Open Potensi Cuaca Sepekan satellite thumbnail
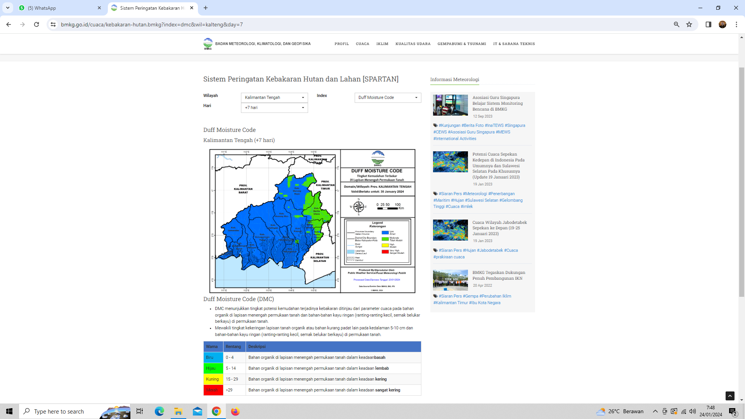Screen dimensions: 745x419 tap(450, 161)
